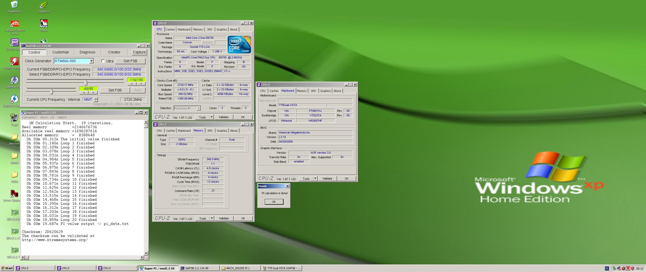646x272 pixels.
Task: Click Super PI taskbar button
Action: point(158,268)
